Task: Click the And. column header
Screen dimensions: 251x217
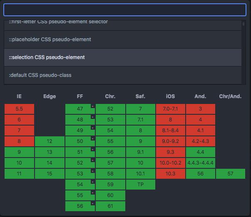Action: [x=200, y=96]
